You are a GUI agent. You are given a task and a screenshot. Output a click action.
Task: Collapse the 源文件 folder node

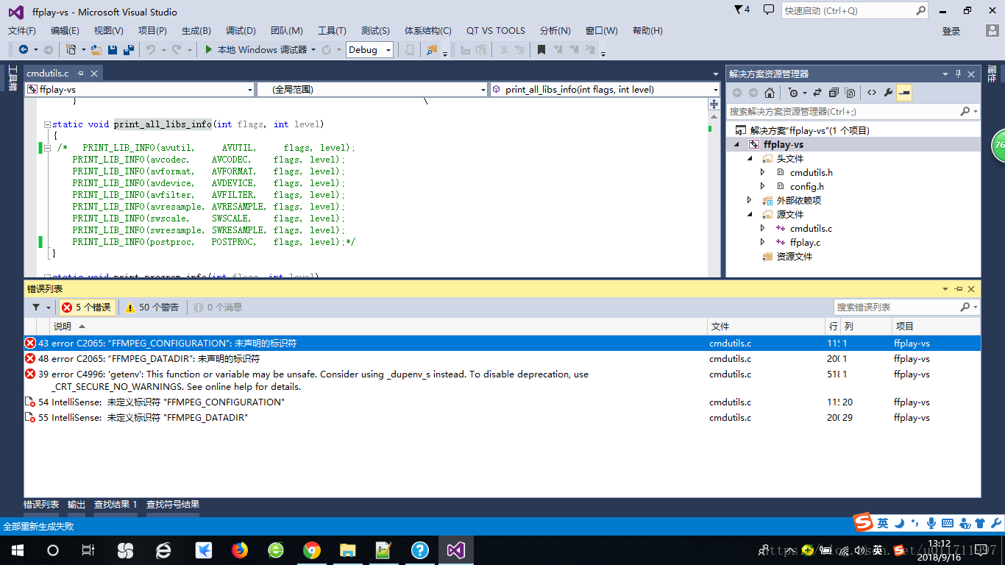[750, 214]
